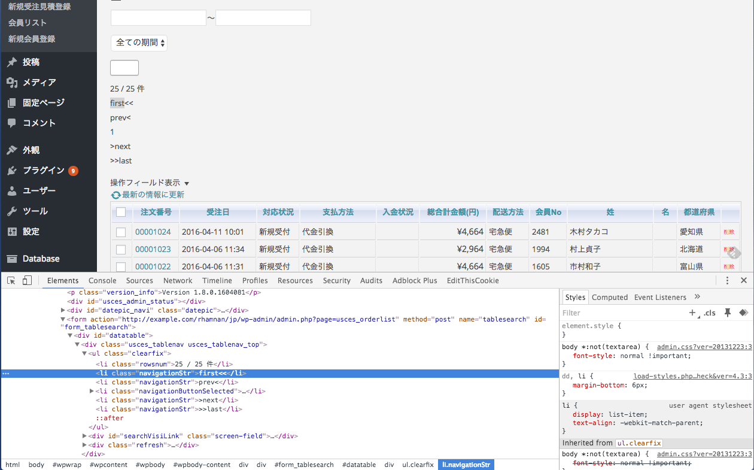The width and height of the screenshot is (754, 470).
Task: Select the element inspector arrow icon
Action: pos(11,280)
